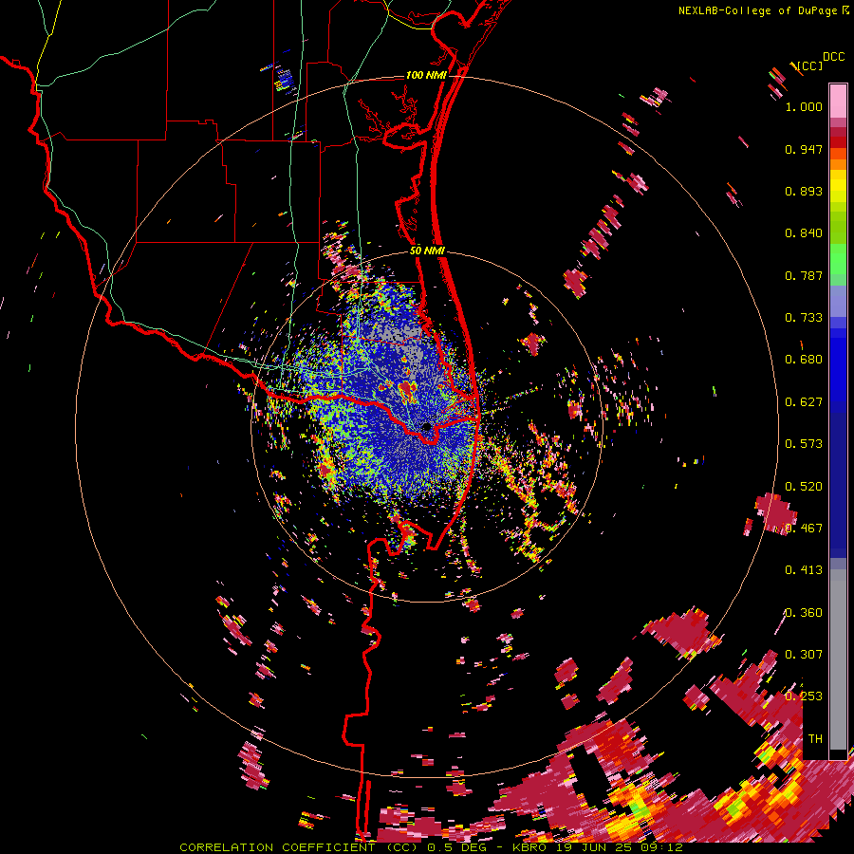This screenshot has height=854, width=854.
Task: Click the 0.573 legend value
Action: point(804,444)
